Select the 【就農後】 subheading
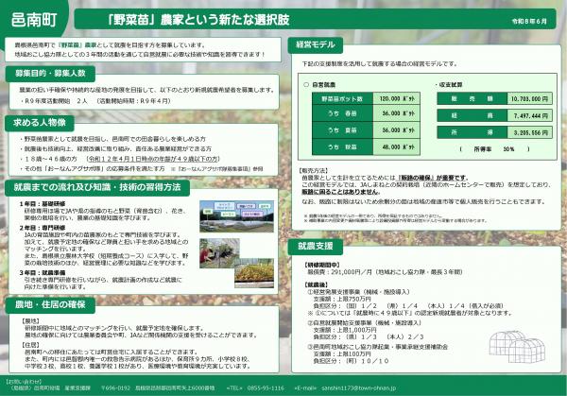Image resolution: width=567 pixels, height=396 pixels. (x=316, y=285)
